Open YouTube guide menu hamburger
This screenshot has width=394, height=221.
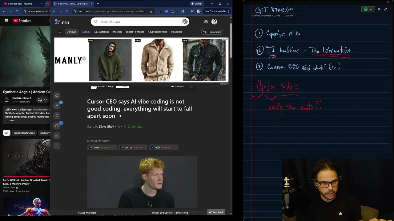click(6, 21)
